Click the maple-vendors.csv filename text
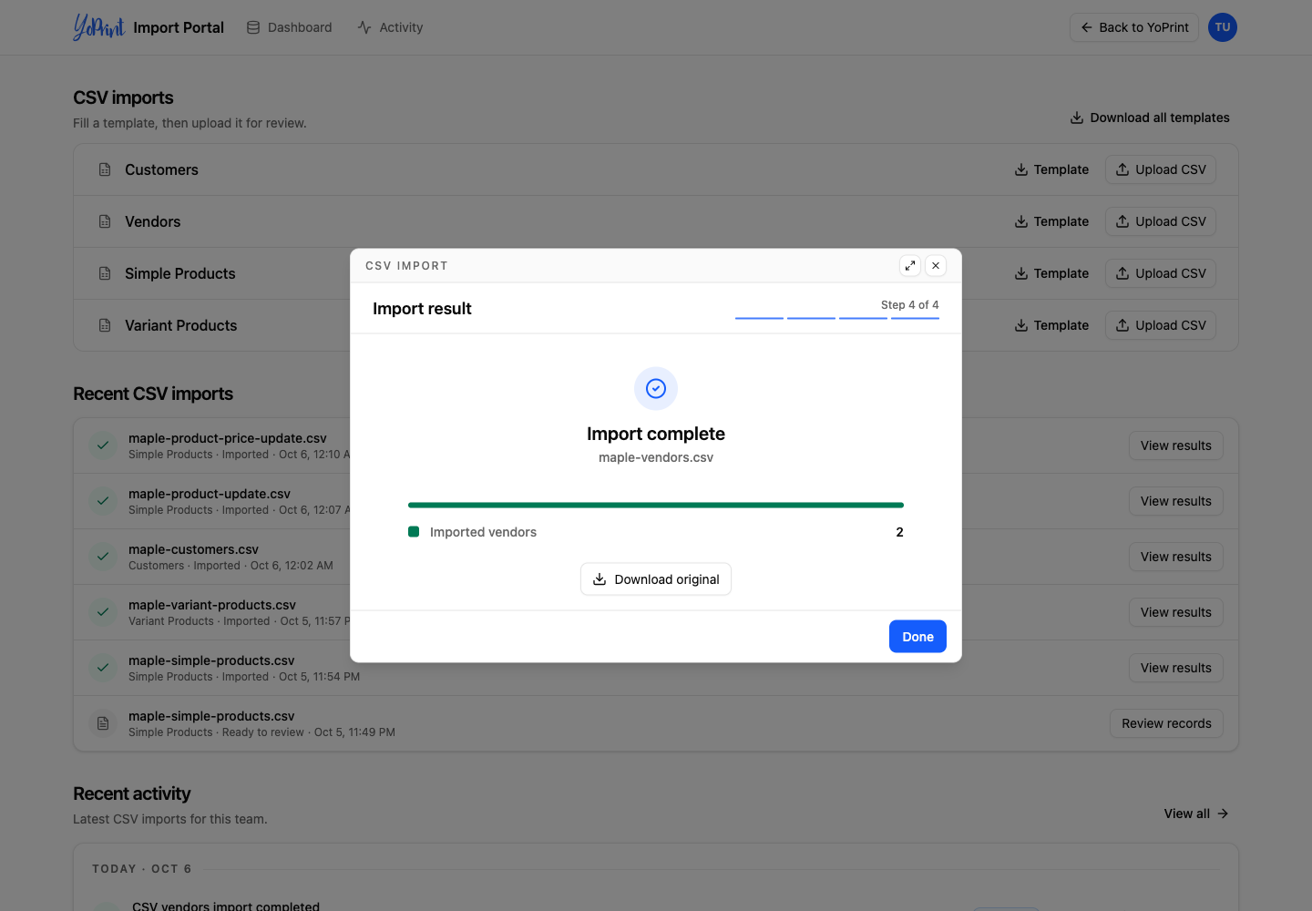1312x911 pixels. [656, 457]
